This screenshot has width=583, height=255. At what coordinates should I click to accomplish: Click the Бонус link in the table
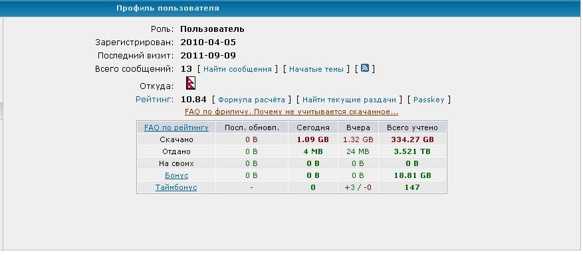177,175
